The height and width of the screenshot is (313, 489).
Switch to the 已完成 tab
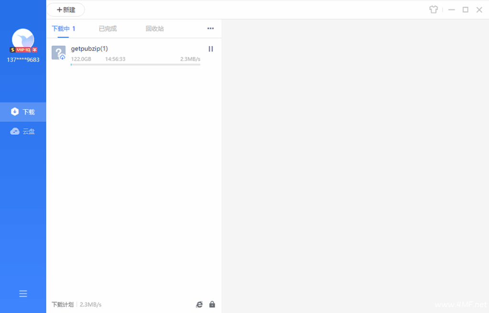pos(107,29)
